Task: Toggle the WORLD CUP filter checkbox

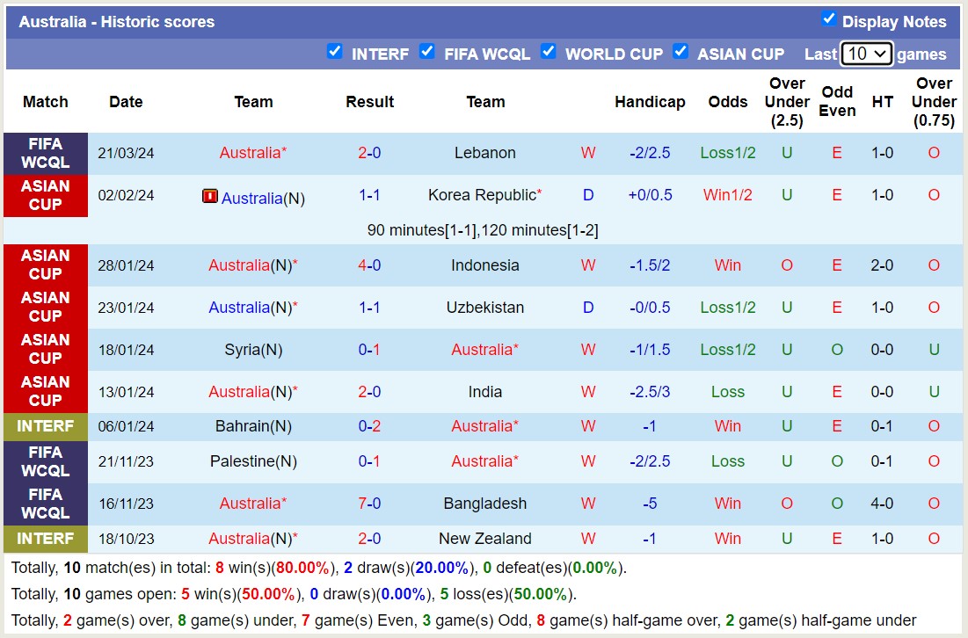Action: pos(548,52)
